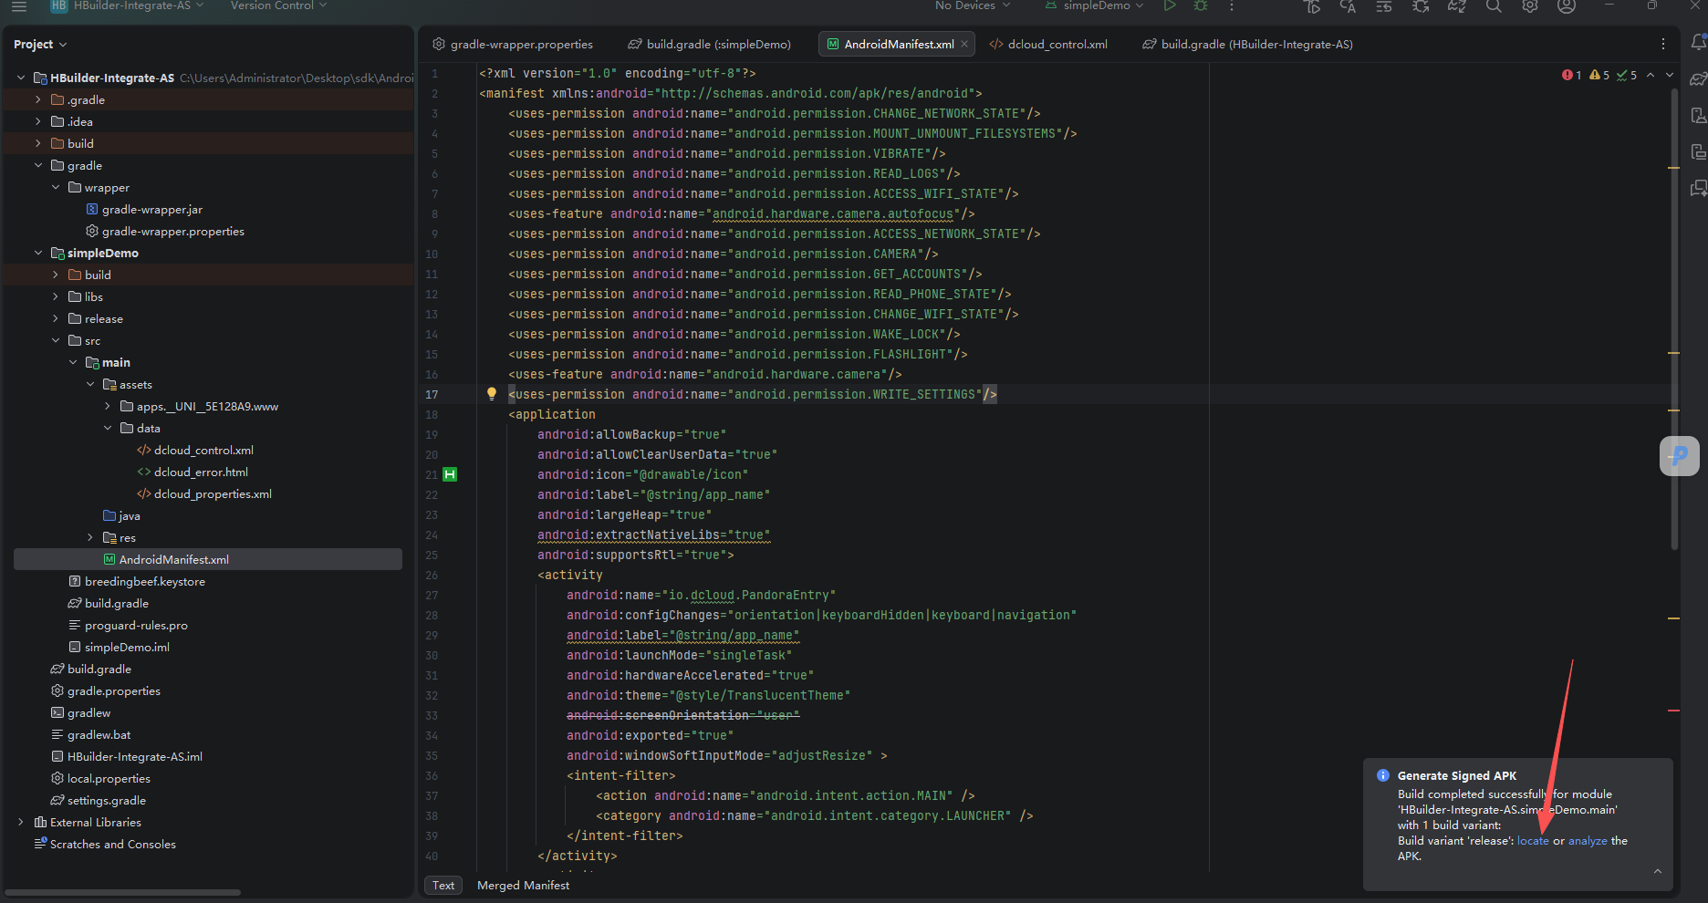Open IDE settings gear icon
The image size is (1708, 903).
tap(1530, 6)
